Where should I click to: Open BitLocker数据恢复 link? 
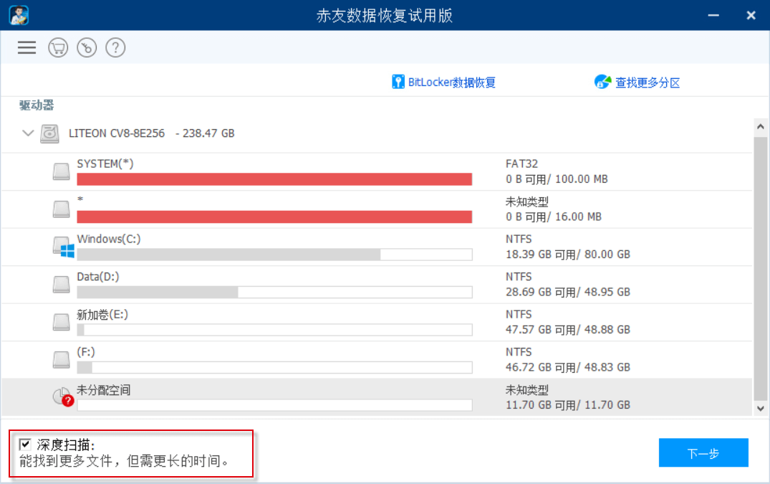[452, 82]
